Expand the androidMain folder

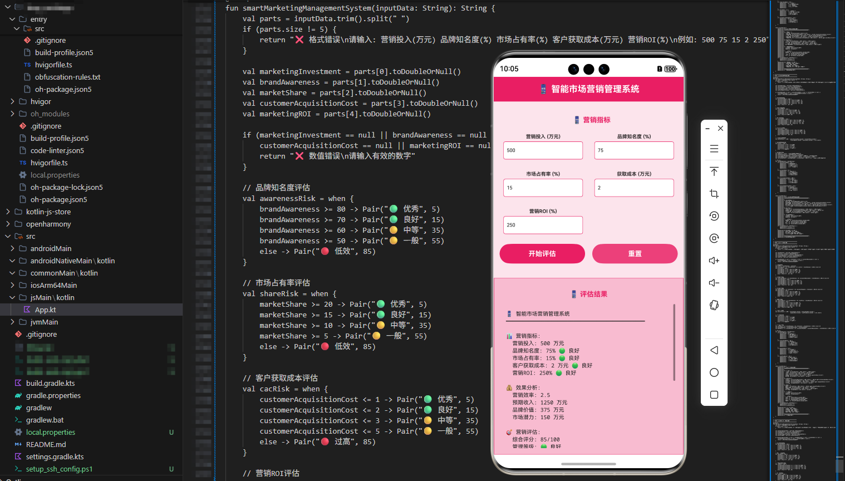[12, 248]
